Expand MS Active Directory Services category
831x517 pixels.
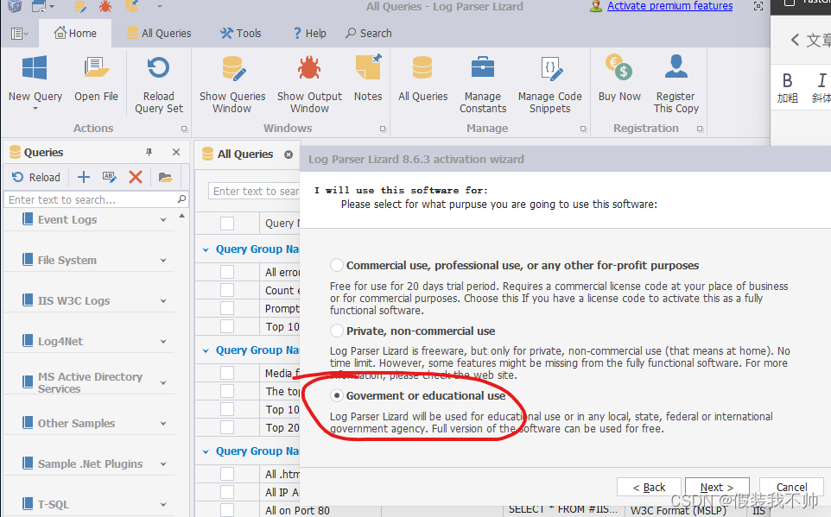click(x=163, y=382)
